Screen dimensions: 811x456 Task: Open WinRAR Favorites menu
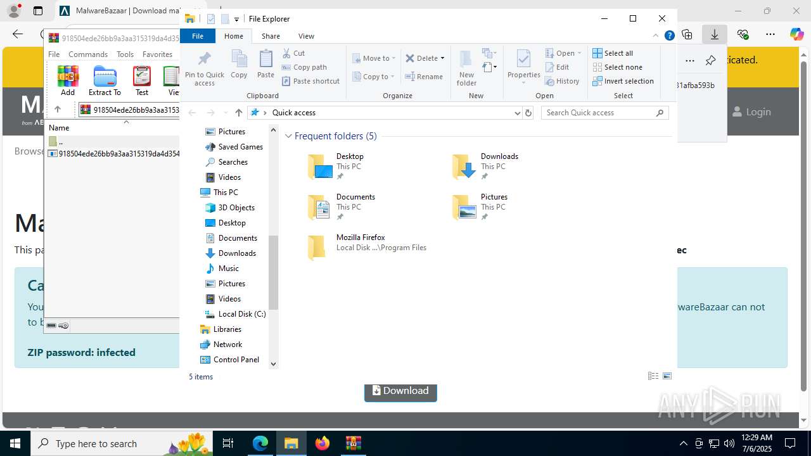pos(157,54)
